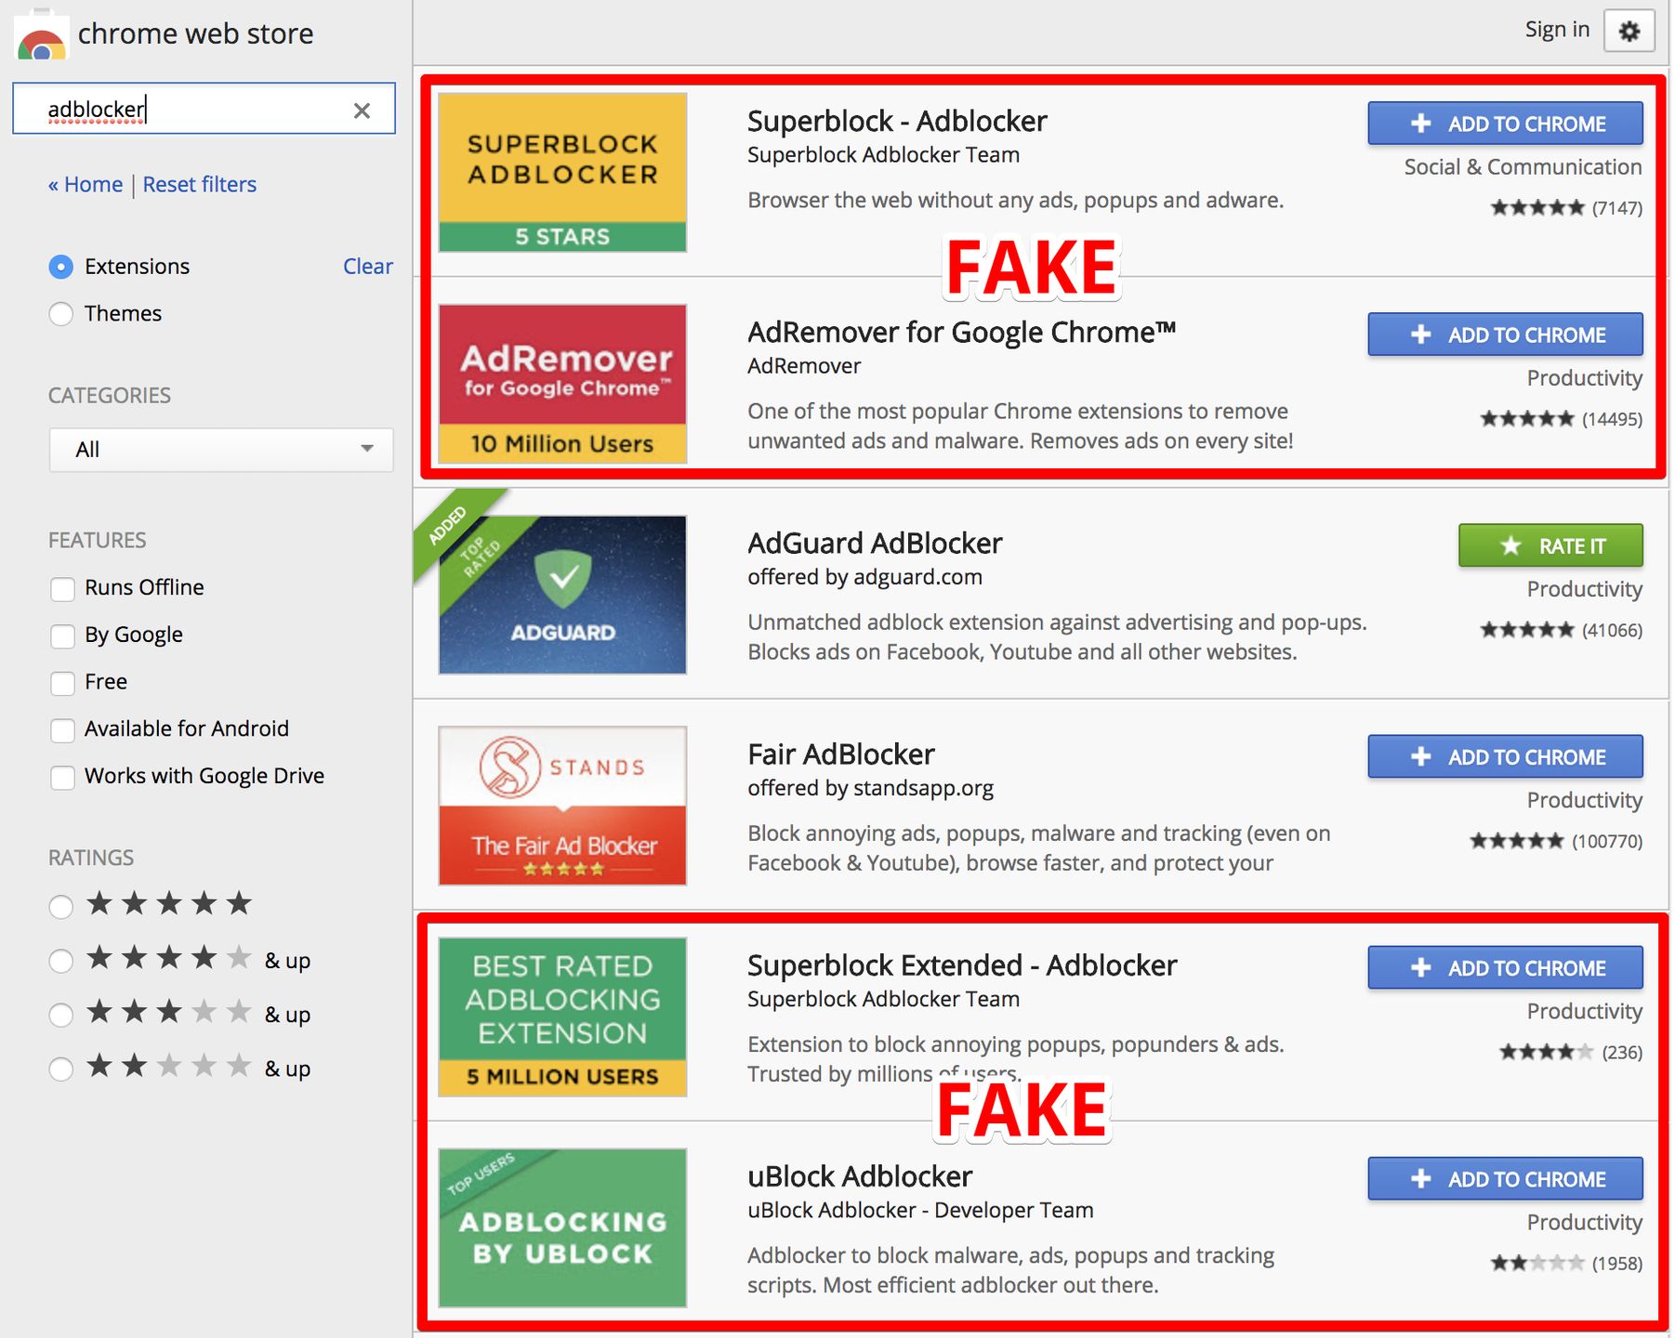
Task: Click the Sign in link
Action: 1556,29
